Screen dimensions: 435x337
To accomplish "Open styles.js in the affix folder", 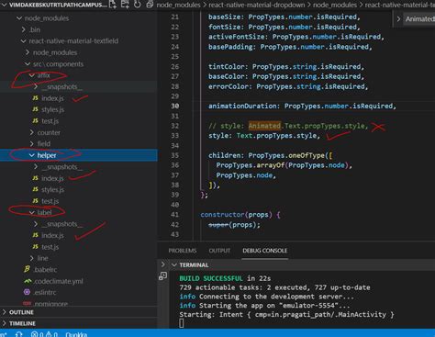I will pyautogui.click(x=52, y=109).
